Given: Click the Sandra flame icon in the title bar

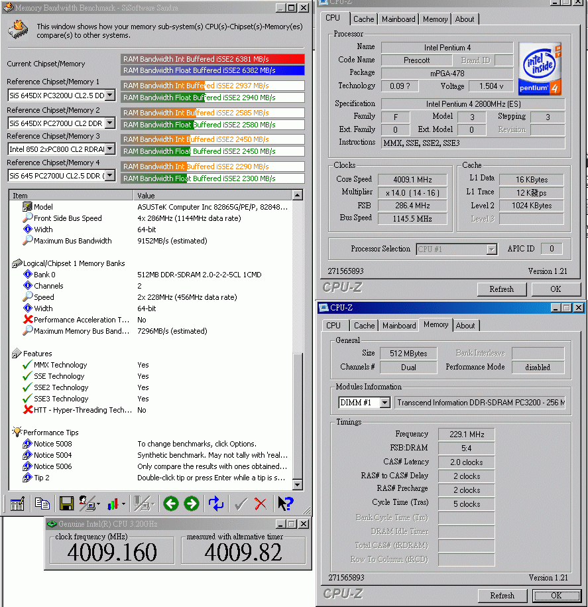Looking at the screenshot, I should [x=8, y=7].
